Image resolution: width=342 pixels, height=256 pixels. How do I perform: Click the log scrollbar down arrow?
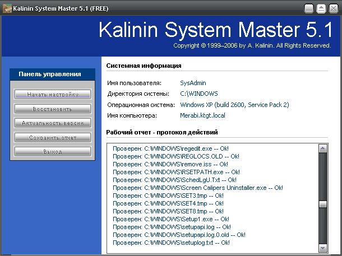point(323,248)
